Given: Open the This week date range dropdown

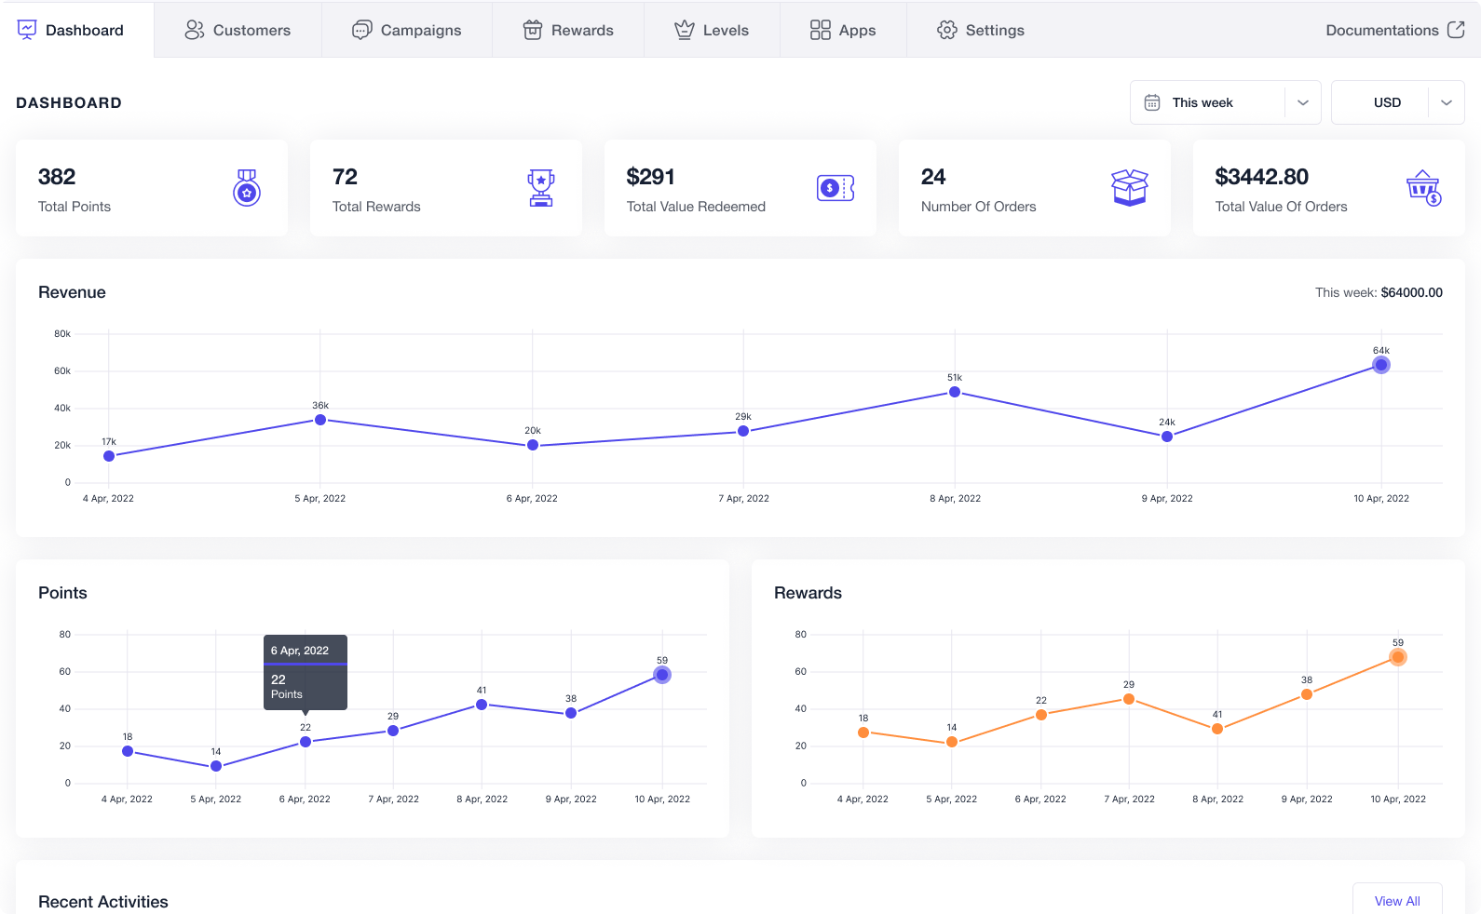Looking at the screenshot, I should [x=1226, y=102].
